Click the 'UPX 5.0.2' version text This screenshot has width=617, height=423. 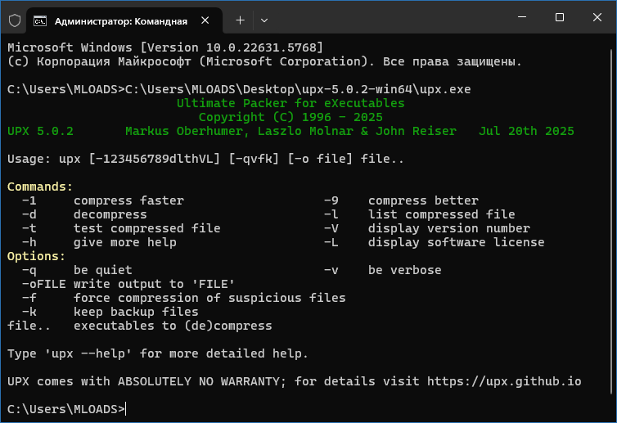coord(40,131)
